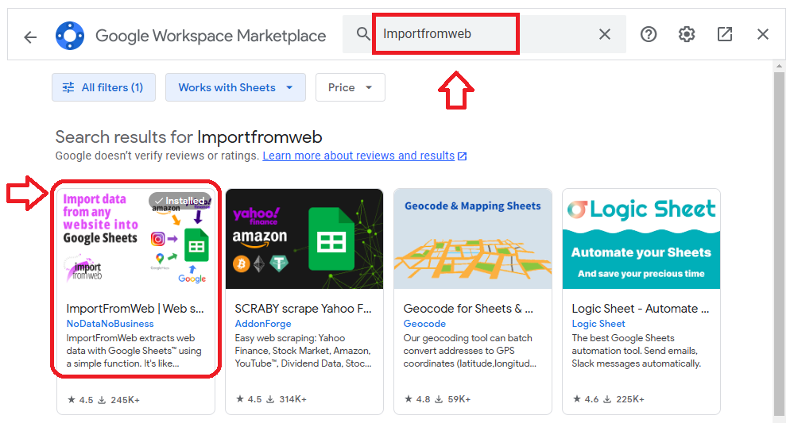This screenshot has height=423, width=794.
Task: Open the Geocode developer link
Action: pyautogui.click(x=424, y=324)
